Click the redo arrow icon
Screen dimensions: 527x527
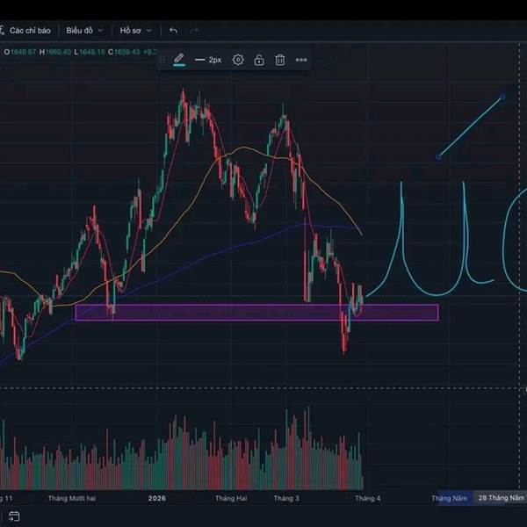[194, 31]
